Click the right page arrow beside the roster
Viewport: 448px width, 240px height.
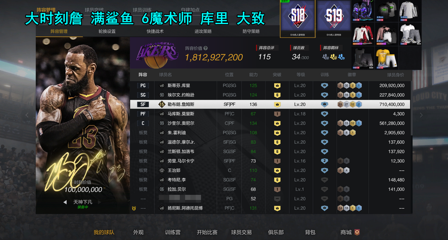[x=421, y=115]
